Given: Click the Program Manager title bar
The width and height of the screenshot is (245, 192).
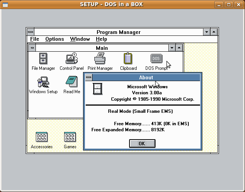Looking at the screenshot, I should click(119, 32).
